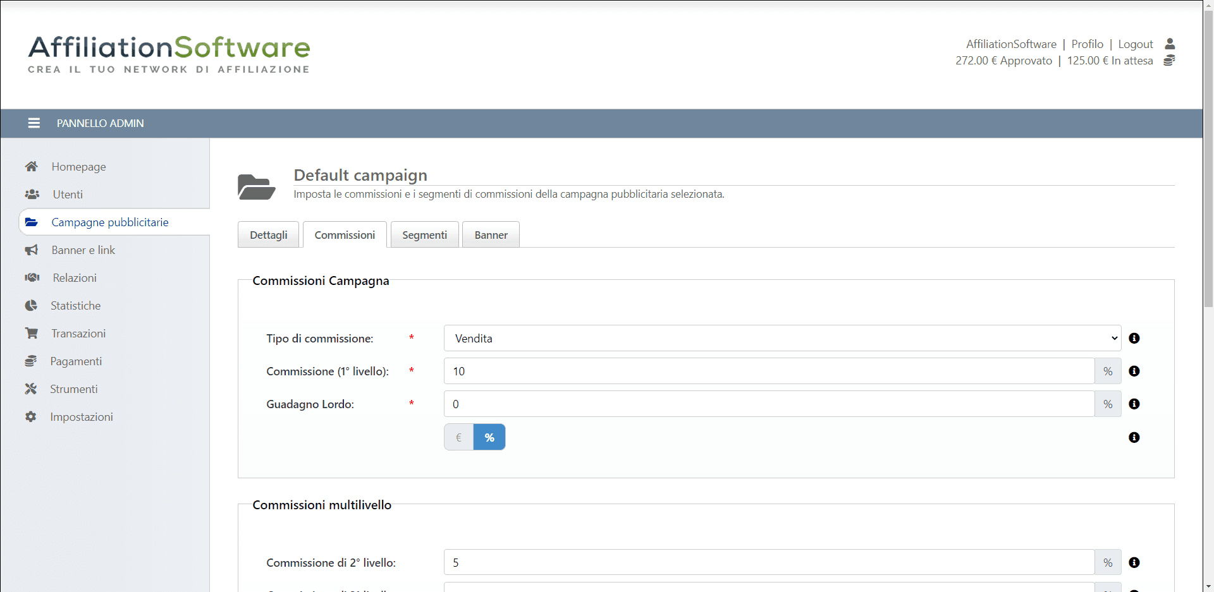This screenshot has width=1214, height=592.
Task: Click the Utenti users group icon
Action: [x=32, y=195]
